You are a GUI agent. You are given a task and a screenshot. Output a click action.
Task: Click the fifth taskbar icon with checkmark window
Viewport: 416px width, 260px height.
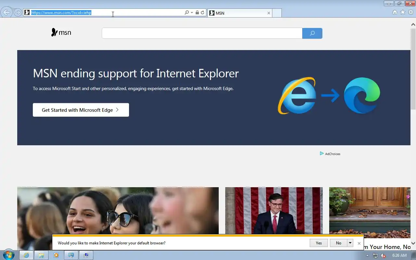(x=86, y=255)
